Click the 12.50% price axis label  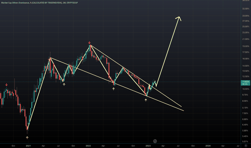[246, 76]
